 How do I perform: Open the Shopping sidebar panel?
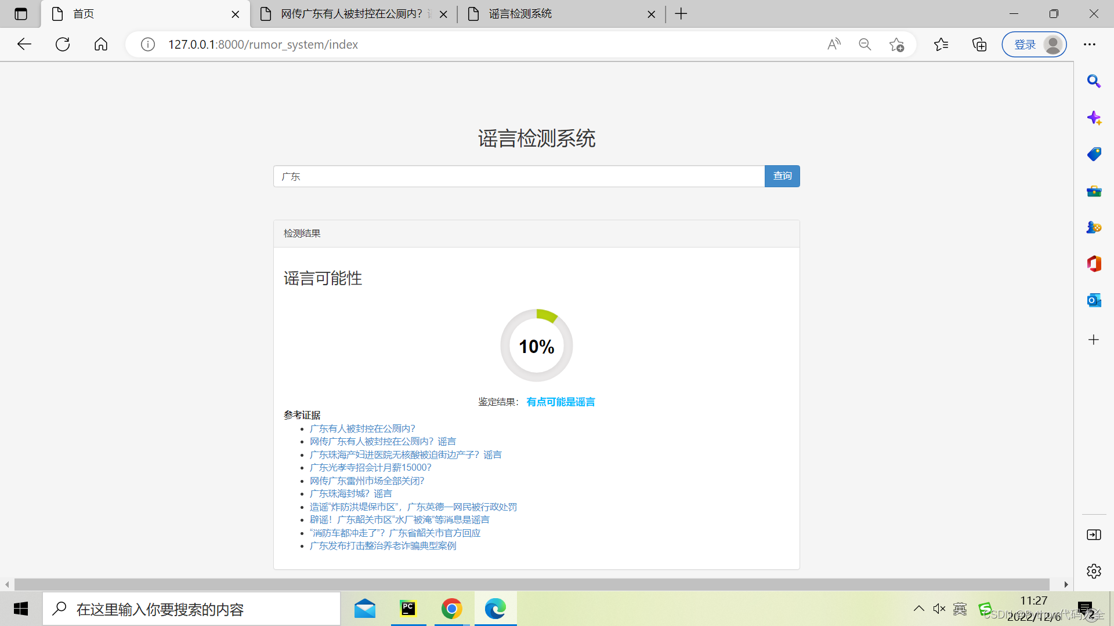(x=1094, y=154)
